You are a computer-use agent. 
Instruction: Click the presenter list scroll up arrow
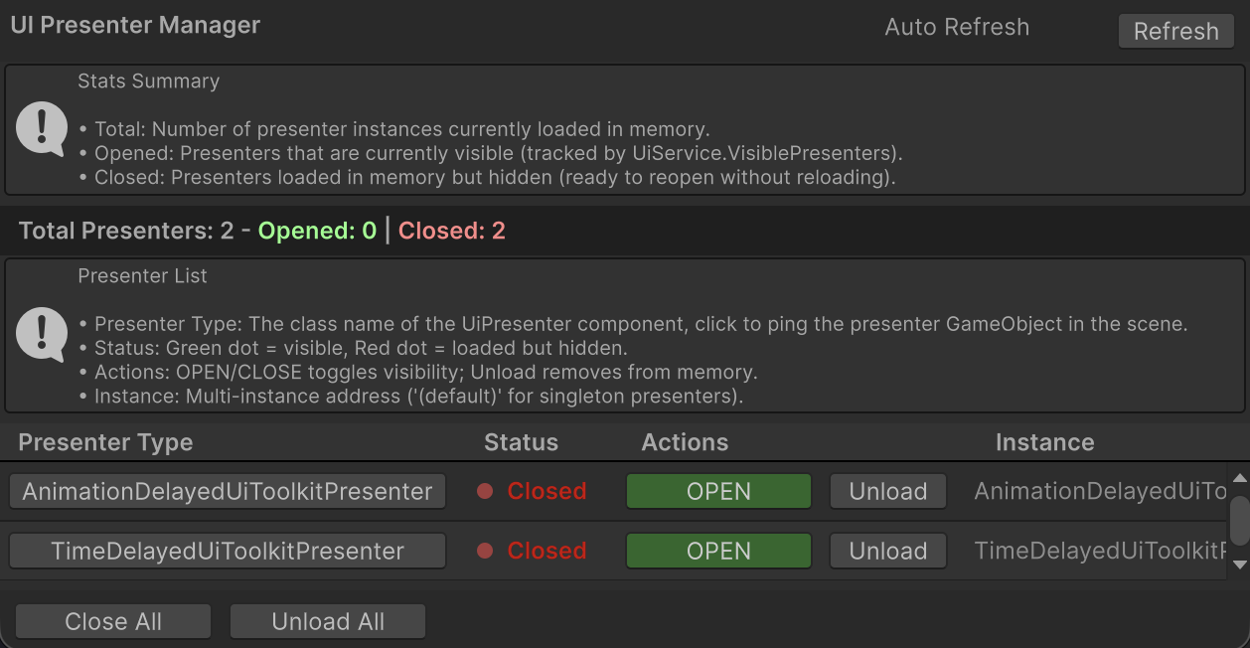click(x=1239, y=479)
